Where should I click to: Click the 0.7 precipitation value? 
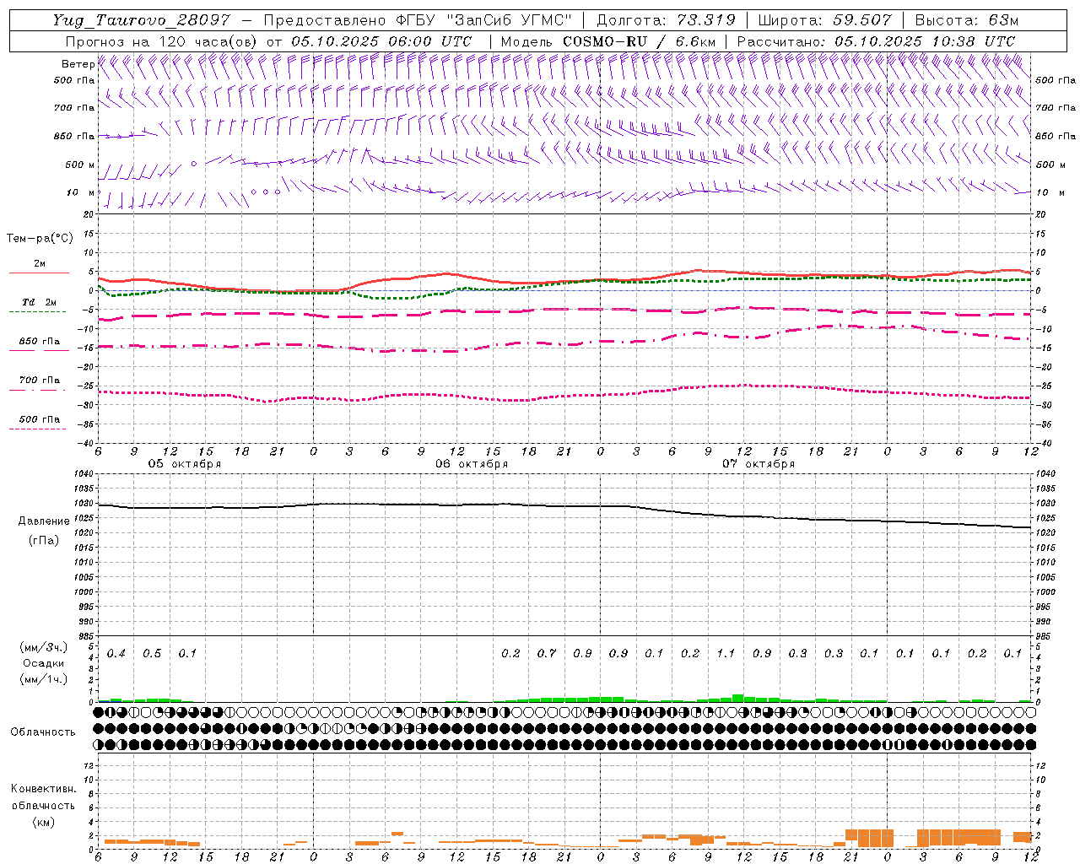point(547,654)
